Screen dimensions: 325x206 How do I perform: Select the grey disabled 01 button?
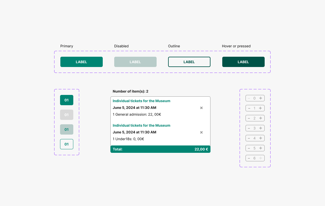pos(67,115)
